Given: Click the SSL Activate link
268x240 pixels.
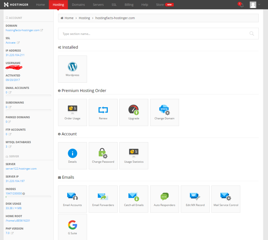Looking at the screenshot, I should [10, 43].
